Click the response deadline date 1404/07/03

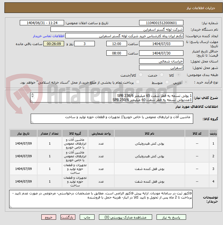pos(161,44)
